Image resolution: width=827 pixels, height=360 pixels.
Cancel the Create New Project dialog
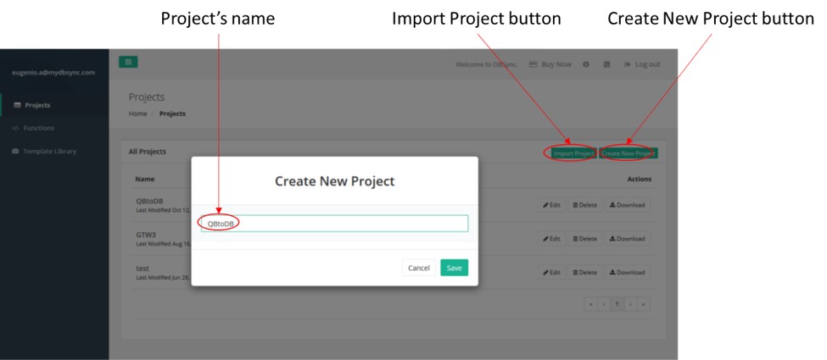point(419,268)
